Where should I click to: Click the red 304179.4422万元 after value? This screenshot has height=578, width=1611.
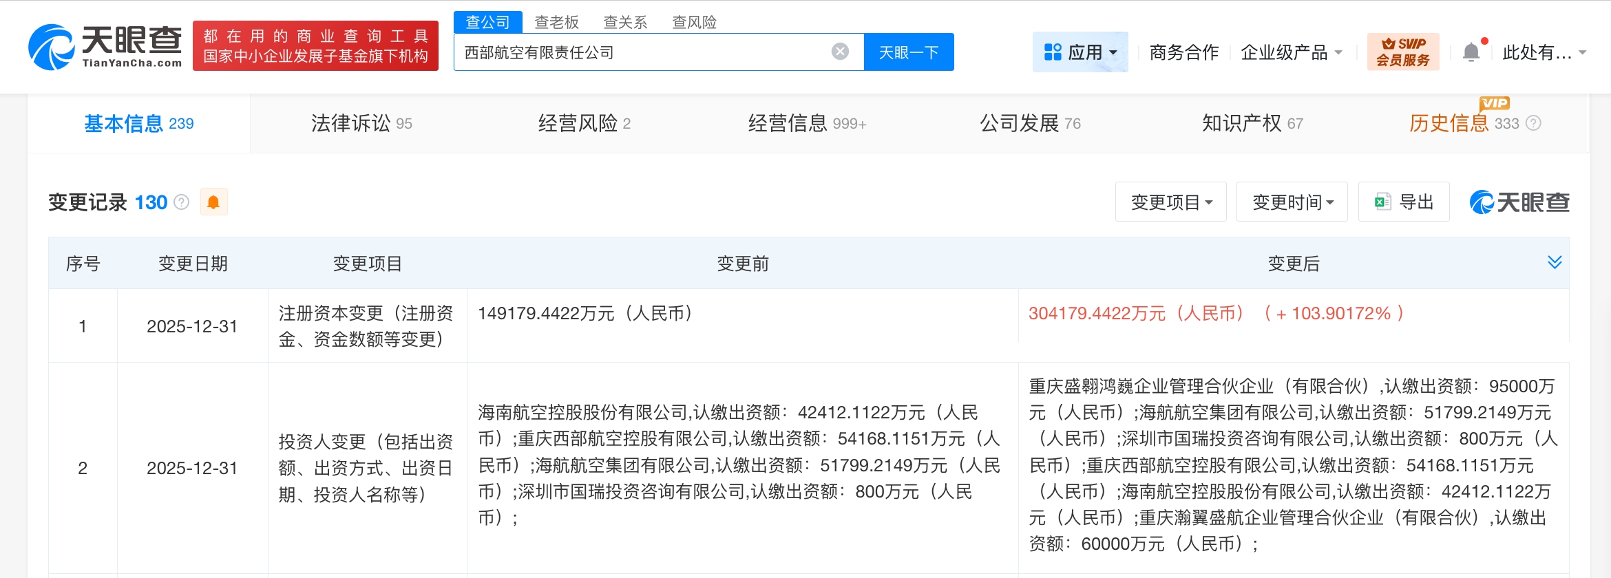click(x=1137, y=313)
